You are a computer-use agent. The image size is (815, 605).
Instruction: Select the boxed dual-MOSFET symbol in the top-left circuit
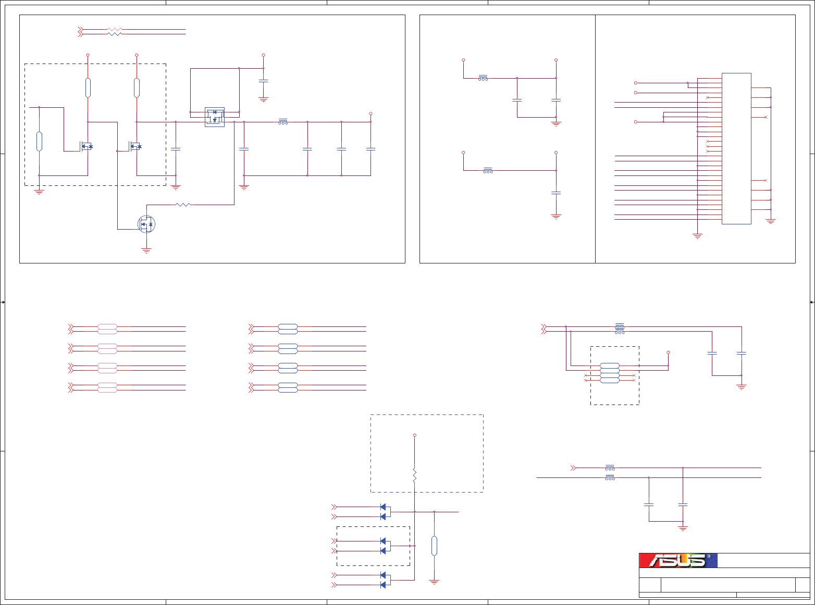215,117
